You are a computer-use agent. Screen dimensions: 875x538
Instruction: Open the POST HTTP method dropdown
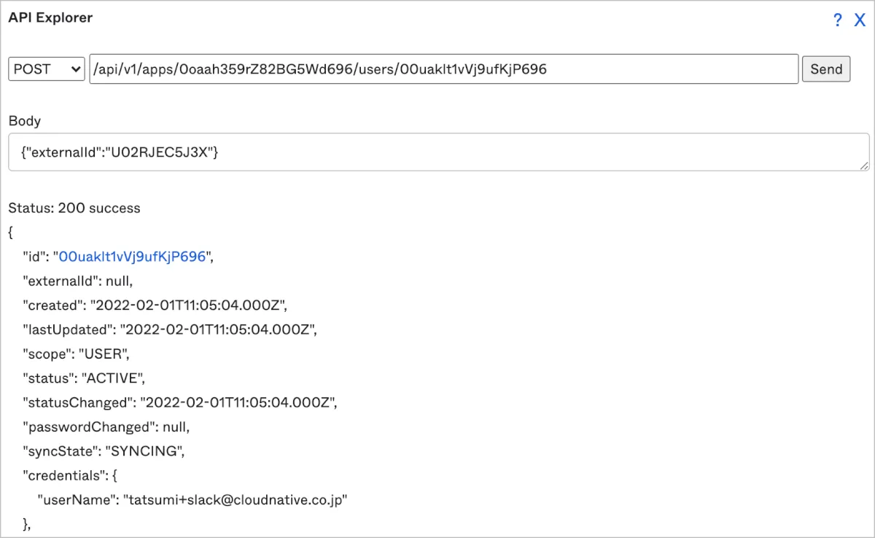pos(47,69)
